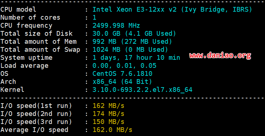Click the Load average numbers

coord(124,66)
